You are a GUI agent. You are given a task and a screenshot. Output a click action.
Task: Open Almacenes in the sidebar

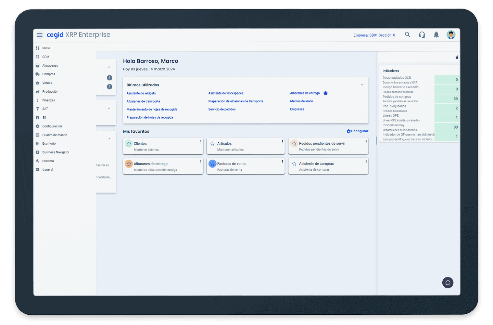coord(50,66)
